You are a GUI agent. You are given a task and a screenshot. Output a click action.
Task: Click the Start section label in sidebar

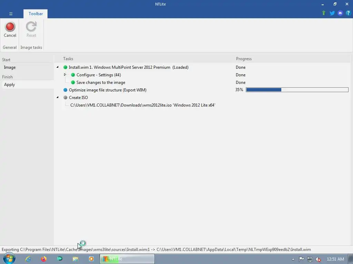point(6,60)
